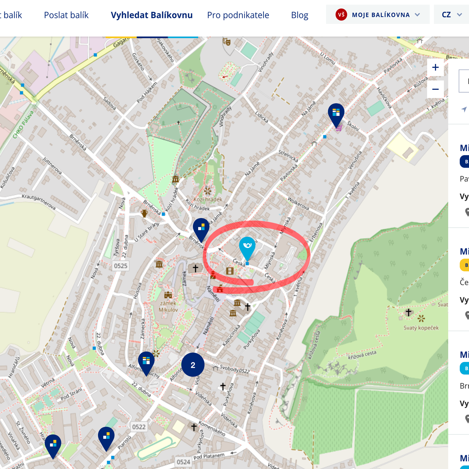Open the CZ language selector
The width and height of the screenshot is (469, 469).
(x=452, y=14)
